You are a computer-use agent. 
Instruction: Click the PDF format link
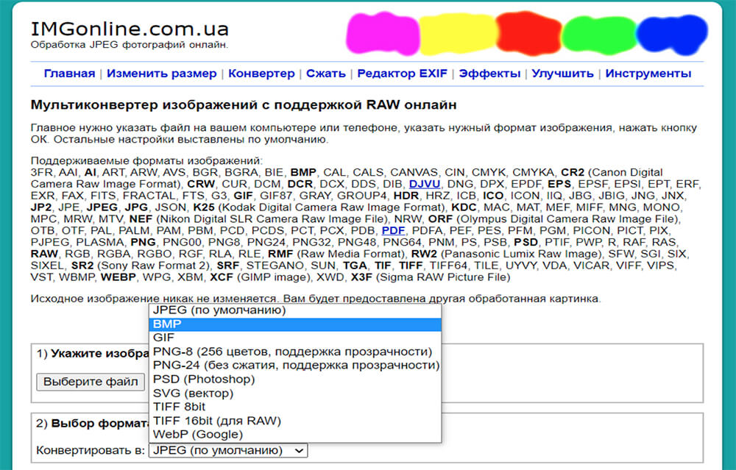click(393, 230)
